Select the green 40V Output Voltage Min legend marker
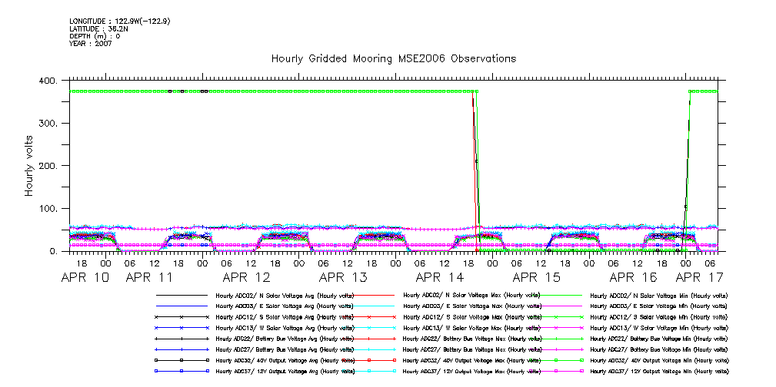The image size is (776, 387). click(555, 359)
